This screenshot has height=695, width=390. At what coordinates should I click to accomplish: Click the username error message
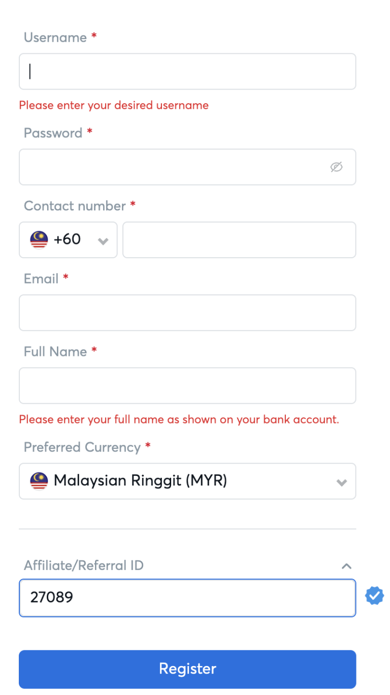click(x=114, y=105)
